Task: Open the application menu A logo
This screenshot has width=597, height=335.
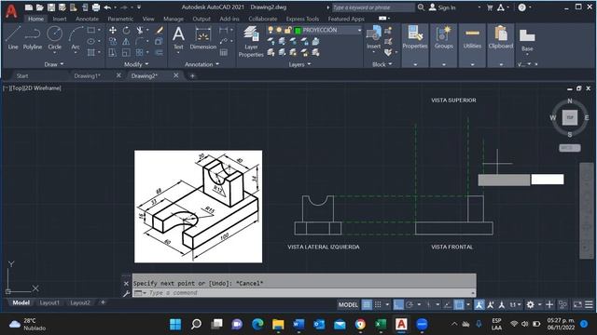Action: 11,11
